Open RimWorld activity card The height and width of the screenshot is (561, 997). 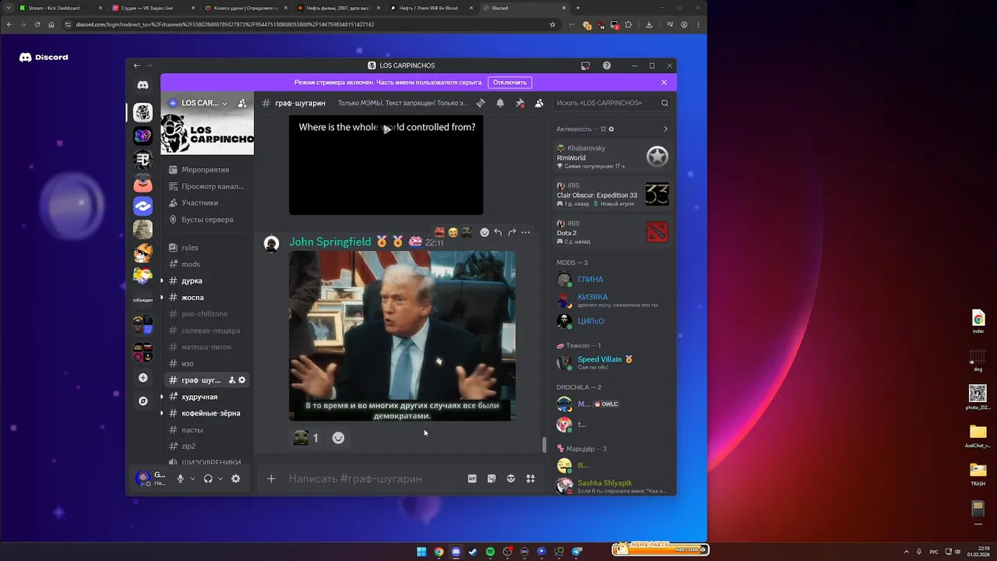tap(613, 157)
